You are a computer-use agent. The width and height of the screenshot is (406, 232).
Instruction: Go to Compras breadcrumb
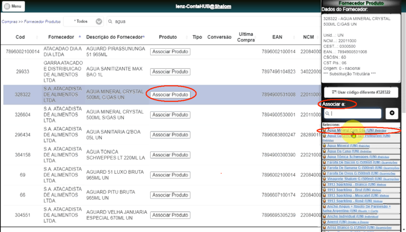9,22
